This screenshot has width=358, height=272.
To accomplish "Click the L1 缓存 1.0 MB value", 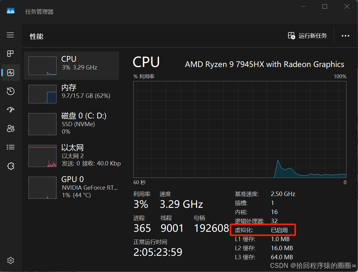I will (280, 239).
